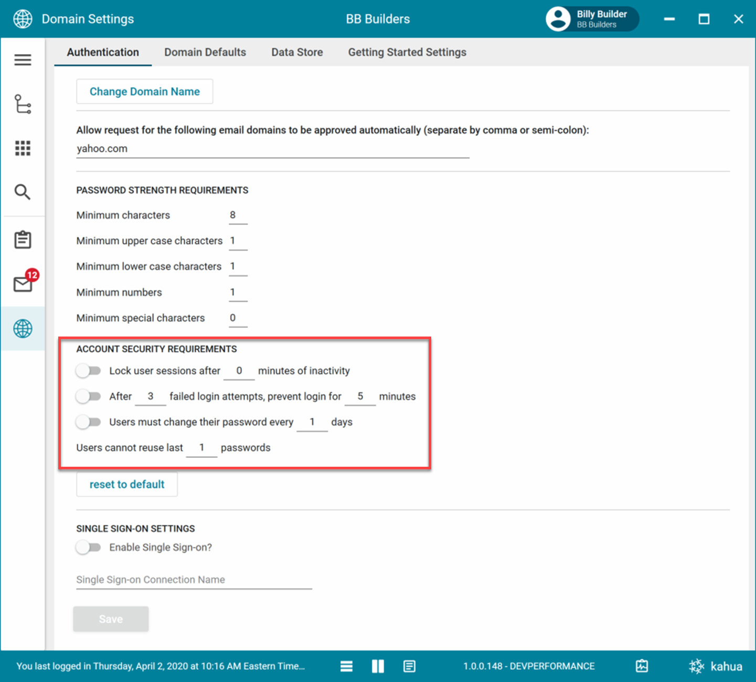Image resolution: width=756 pixels, height=682 pixels.
Task: Open the Getting Started Settings tab
Action: point(407,52)
